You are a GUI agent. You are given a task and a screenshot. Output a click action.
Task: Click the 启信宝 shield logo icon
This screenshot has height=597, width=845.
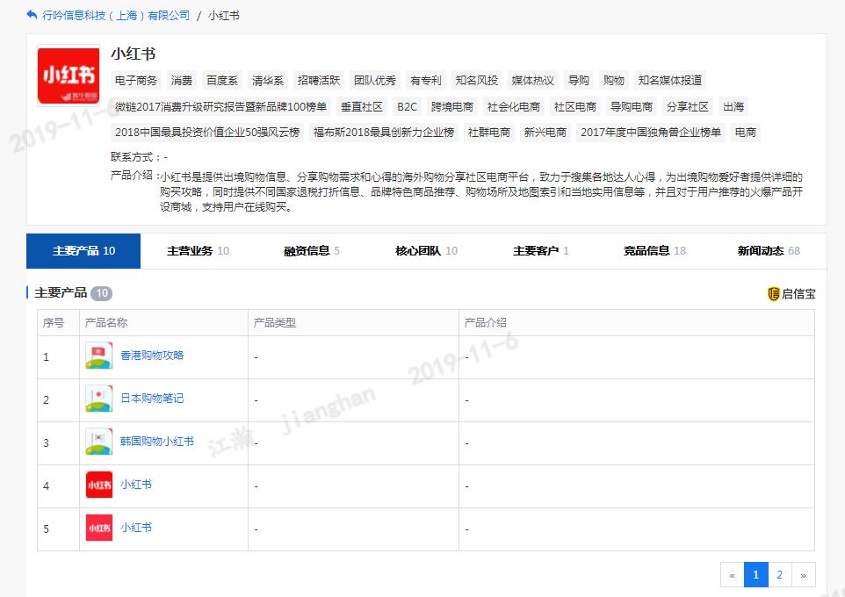tap(773, 293)
